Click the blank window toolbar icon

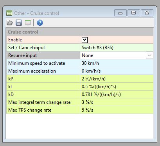[x=28, y=23]
